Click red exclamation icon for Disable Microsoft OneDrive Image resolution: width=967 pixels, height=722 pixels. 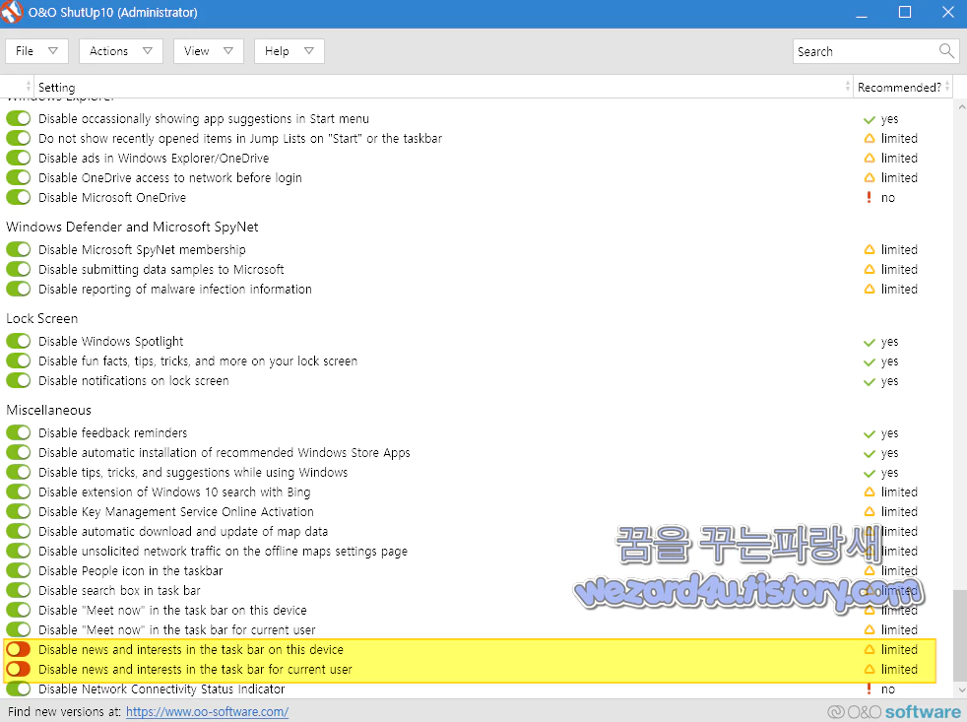869,197
